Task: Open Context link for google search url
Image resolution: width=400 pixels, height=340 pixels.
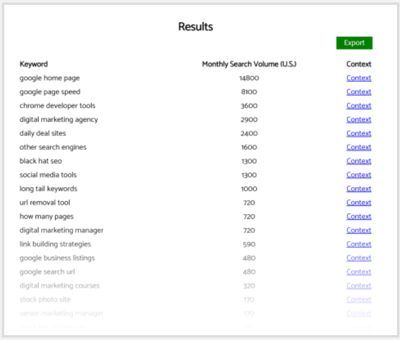Action: point(358,272)
